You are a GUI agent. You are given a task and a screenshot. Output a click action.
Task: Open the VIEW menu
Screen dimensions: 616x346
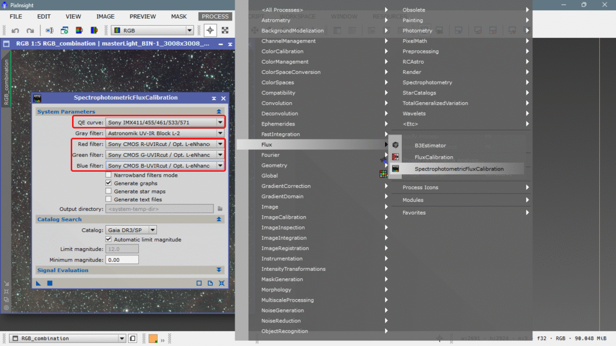[x=73, y=16]
